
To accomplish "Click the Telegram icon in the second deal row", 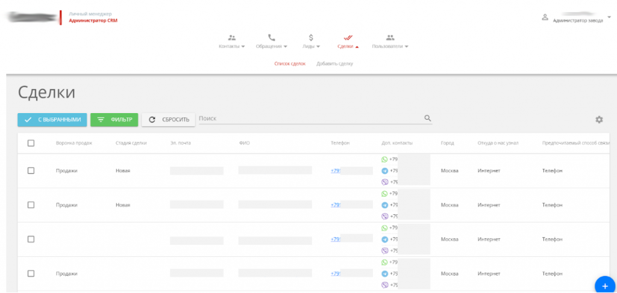I will click(385, 205).
